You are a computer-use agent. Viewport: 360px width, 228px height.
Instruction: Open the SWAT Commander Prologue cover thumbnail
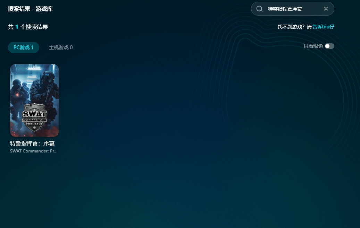34,100
